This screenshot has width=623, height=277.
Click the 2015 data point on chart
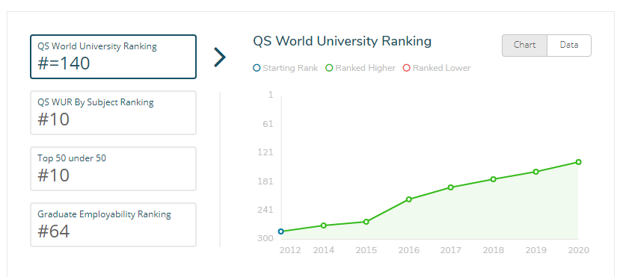(366, 222)
